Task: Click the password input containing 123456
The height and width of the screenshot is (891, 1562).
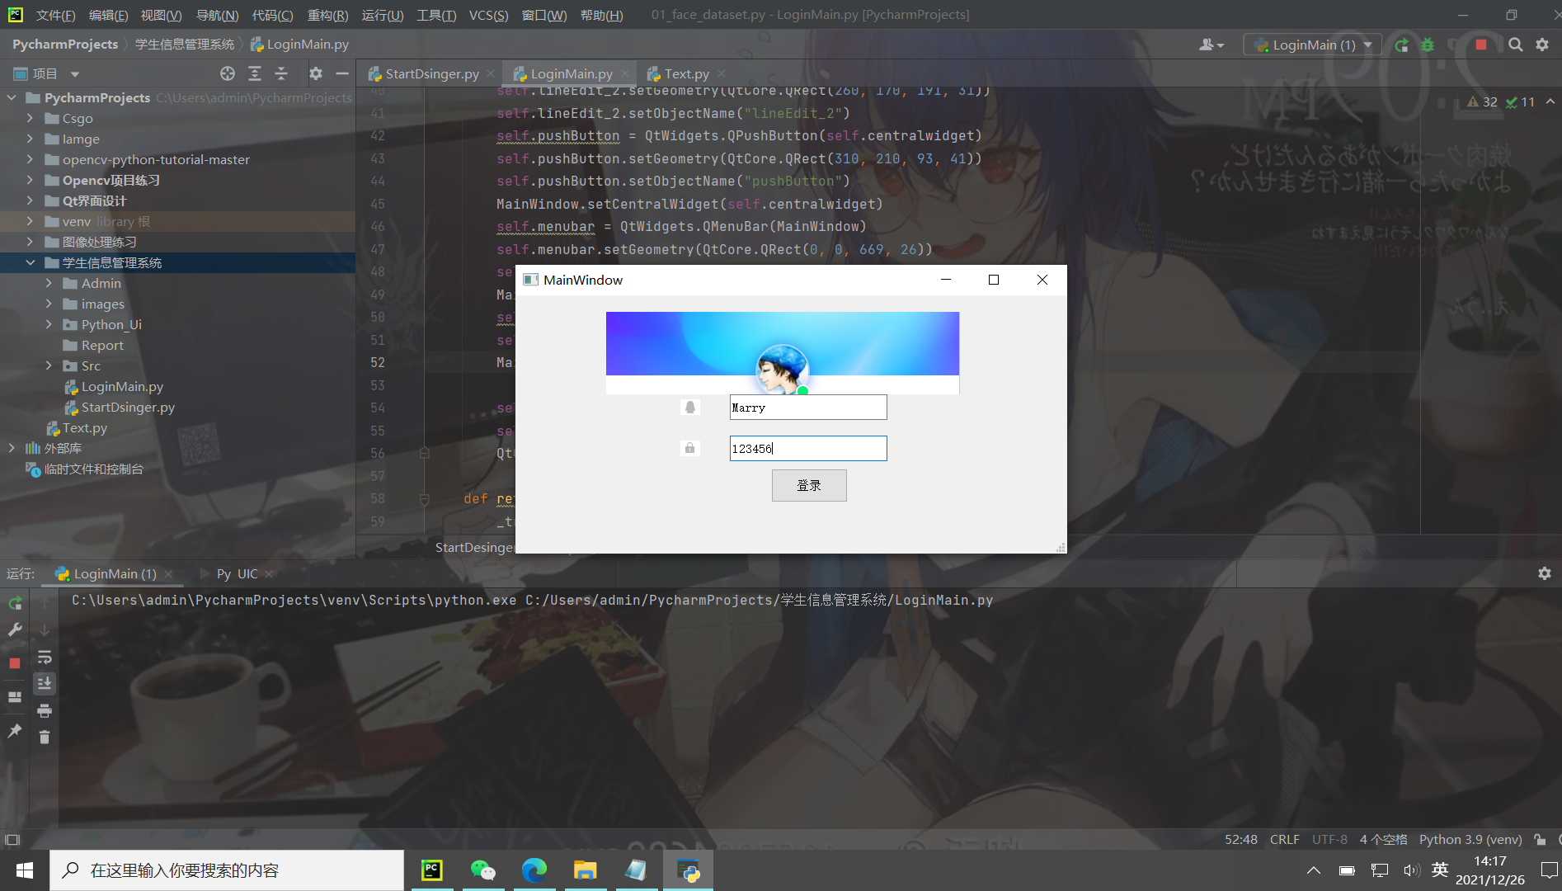Action: [x=807, y=448]
